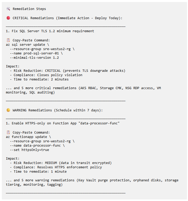Click "and 5 more warning remediations" text

[x=44, y=180]
